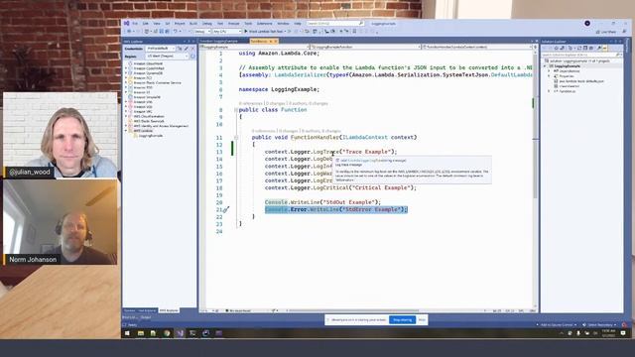Screen dimensions: 635x357
Task: Click the Undo toolbar icon
Action: pos(176,31)
